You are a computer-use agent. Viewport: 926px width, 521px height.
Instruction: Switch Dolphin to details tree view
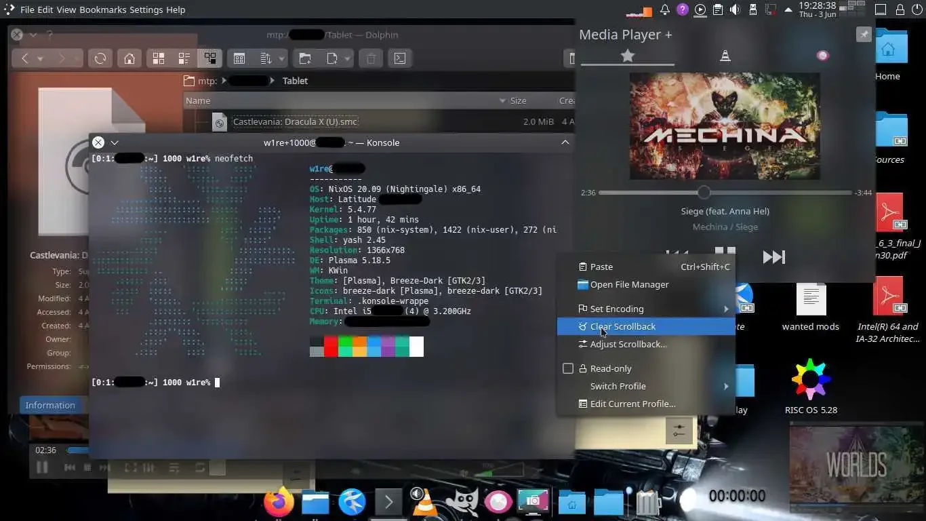point(210,58)
